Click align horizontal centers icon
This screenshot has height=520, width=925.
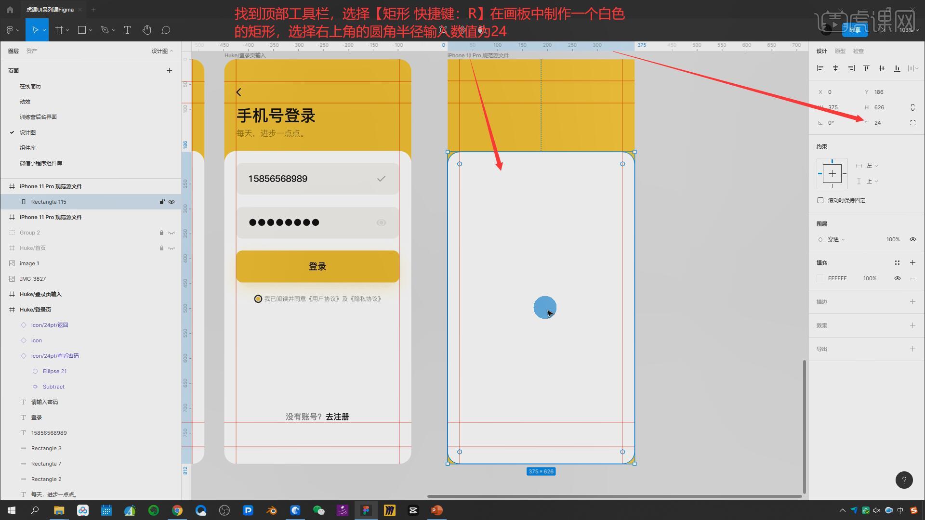point(835,68)
